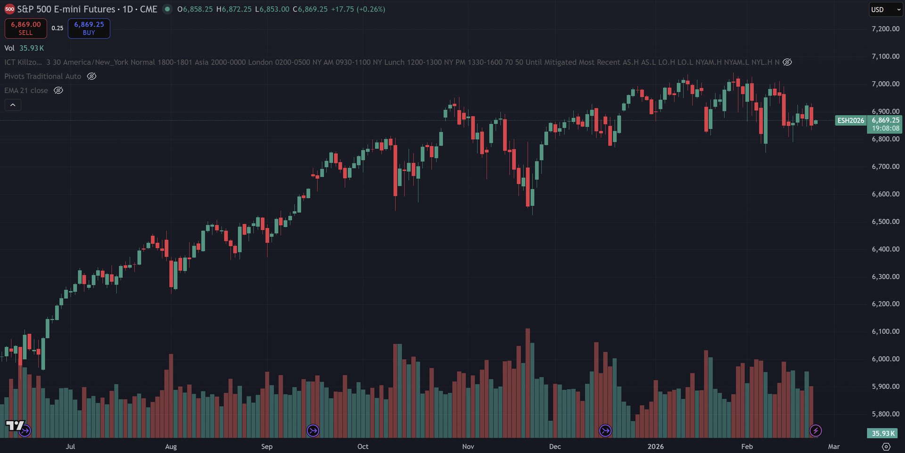Click the S&P 500 symbol logo
905x453 pixels.
pyautogui.click(x=9, y=9)
